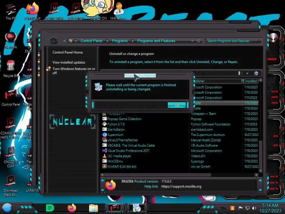Open the VM0Technic desktop shortcut
The height and width of the screenshot is (214, 285).
(119, 11)
